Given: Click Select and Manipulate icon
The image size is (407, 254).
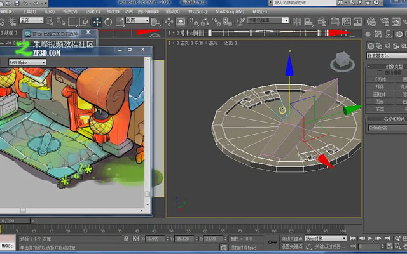Looking at the screenshot, I should [x=169, y=22].
